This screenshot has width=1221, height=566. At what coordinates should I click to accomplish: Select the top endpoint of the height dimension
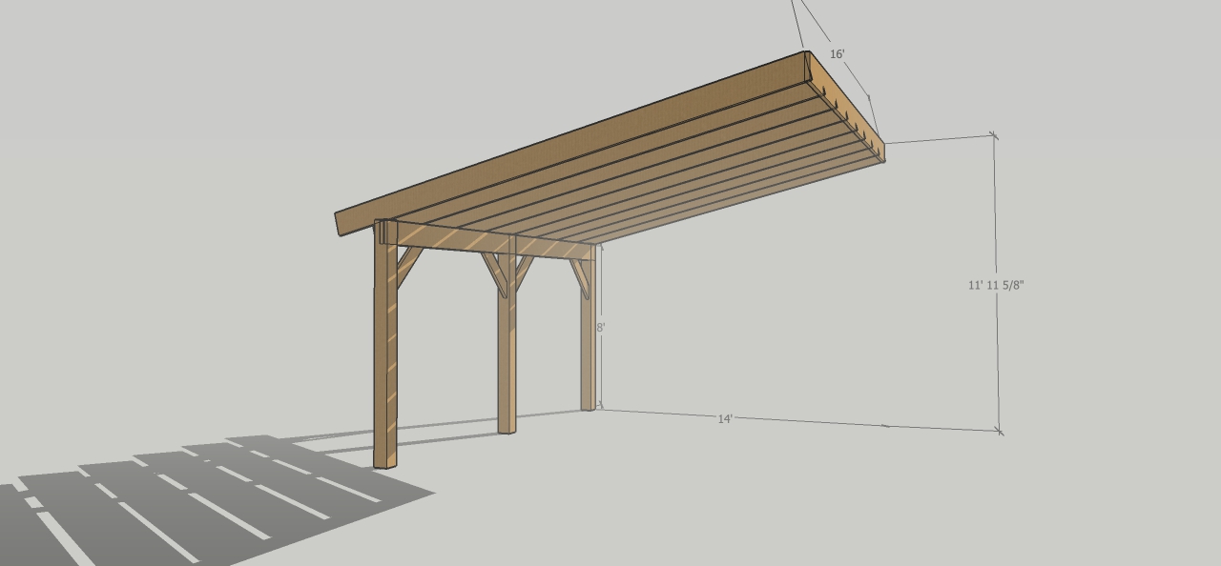[994, 136]
